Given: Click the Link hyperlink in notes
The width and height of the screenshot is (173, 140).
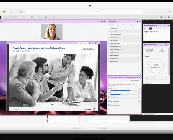Looking at the screenshot, I should tap(154, 32).
